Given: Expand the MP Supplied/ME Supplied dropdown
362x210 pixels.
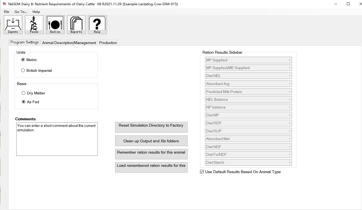Looking at the screenshot, I should 248,68.
